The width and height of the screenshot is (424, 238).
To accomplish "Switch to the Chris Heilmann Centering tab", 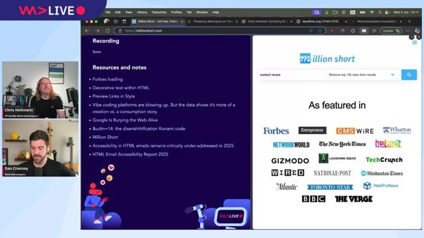I will click(267, 21).
